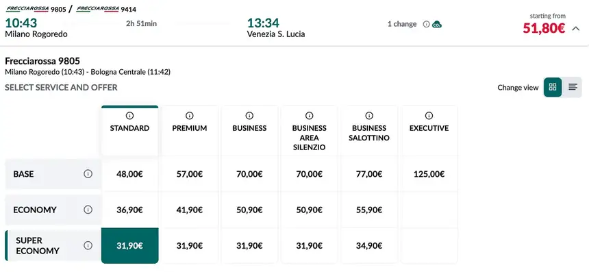Screen dimensions: 589x272
Task: Collapse the train fare details chevron
Action: click(x=576, y=29)
